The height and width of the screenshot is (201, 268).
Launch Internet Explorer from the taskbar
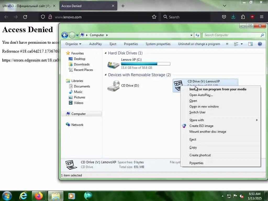[x=23, y=196]
